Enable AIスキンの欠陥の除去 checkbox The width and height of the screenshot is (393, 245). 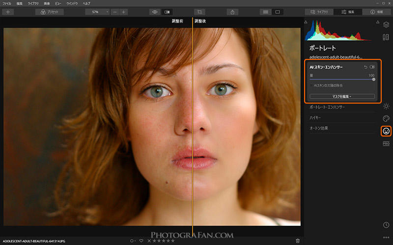311,85
